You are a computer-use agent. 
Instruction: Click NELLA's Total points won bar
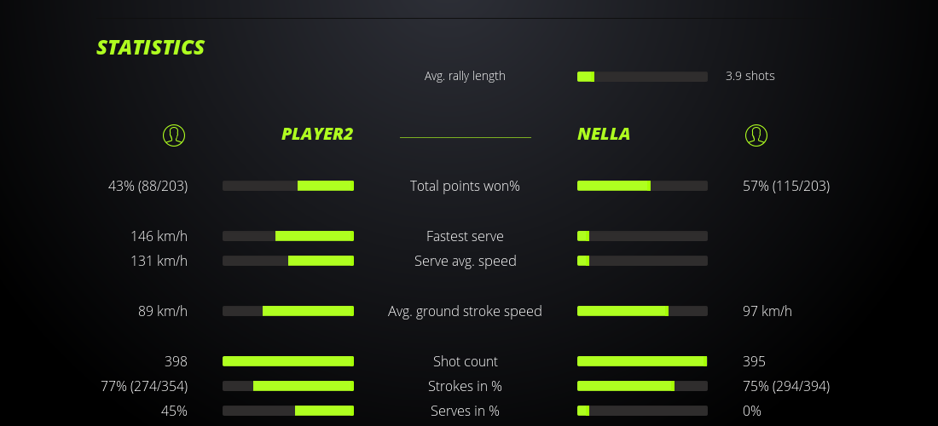[642, 186]
